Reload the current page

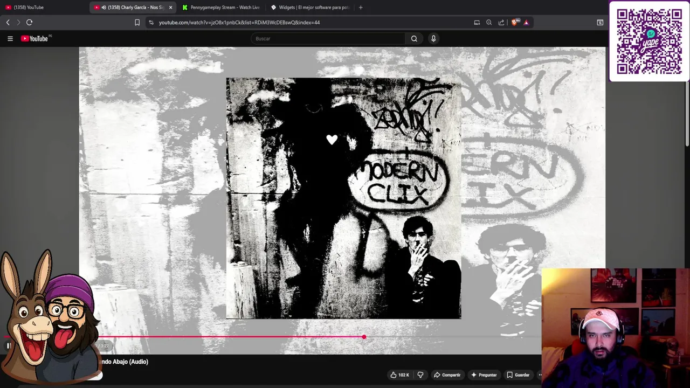30,22
